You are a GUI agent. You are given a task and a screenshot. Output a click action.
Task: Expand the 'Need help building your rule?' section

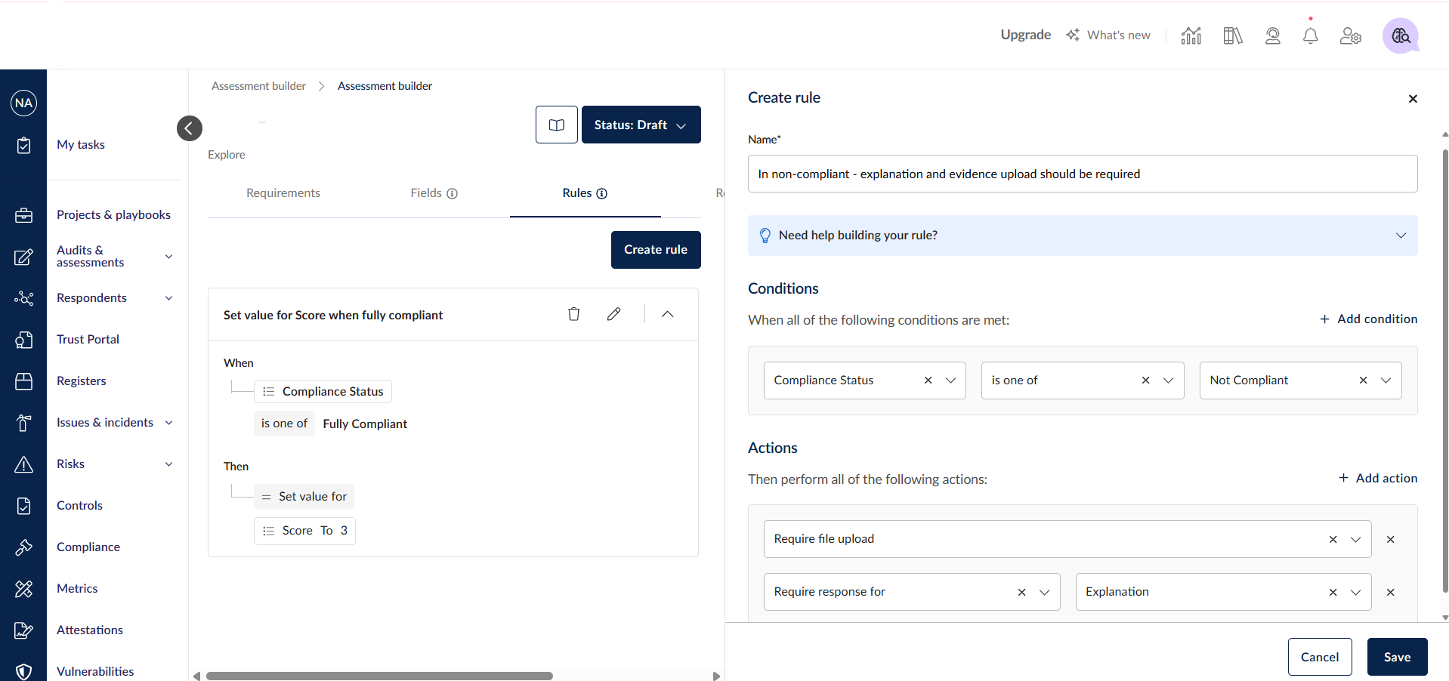(1400, 236)
